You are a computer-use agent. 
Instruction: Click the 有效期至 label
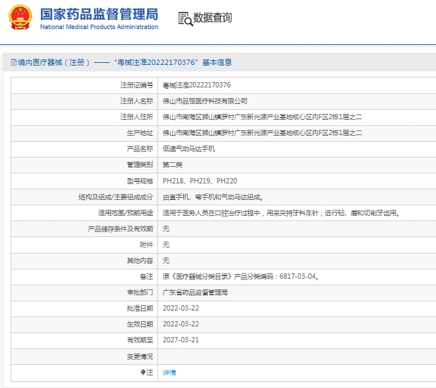(140, 340)
